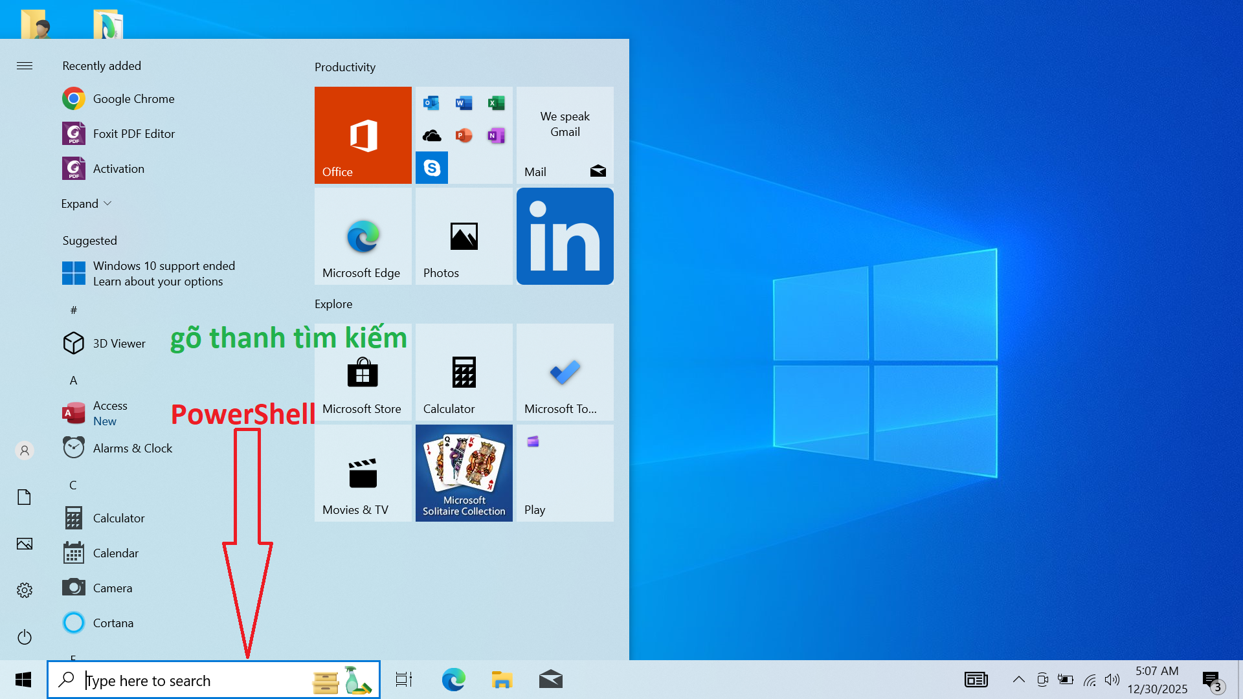Image resolution: width=1243 pixels, height=699 pixels.
Task: Open Google Chrome from Recently added
Action: (x=133, y=99)
